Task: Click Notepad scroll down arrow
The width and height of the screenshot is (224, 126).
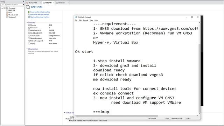Action: coord(199,114)
